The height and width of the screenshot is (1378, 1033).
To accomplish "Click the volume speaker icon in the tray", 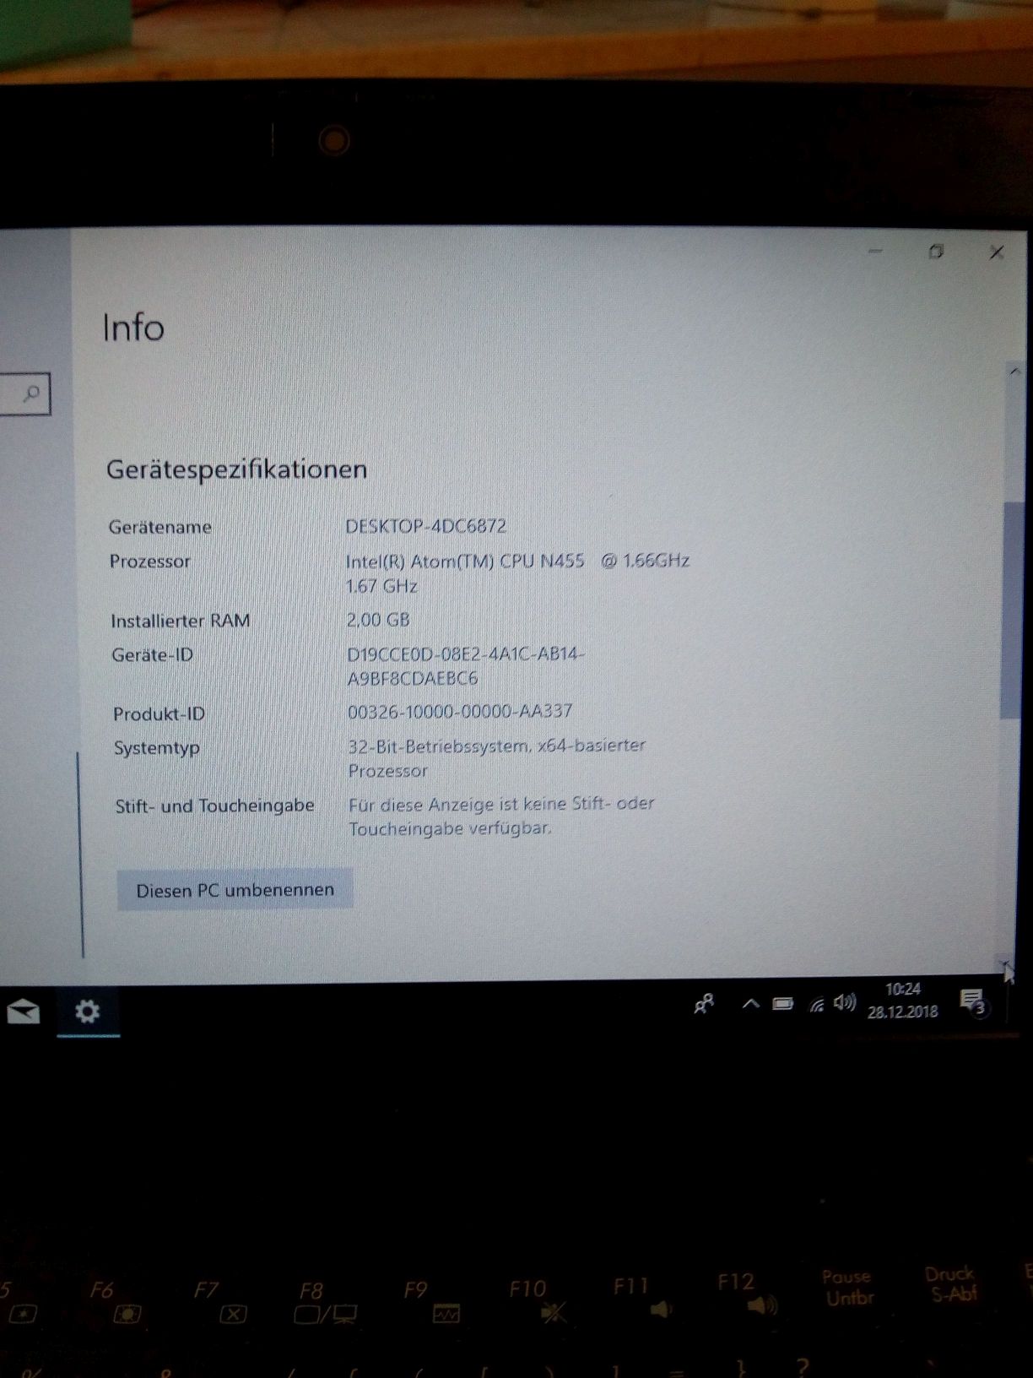I will (x=844, y=1002).
